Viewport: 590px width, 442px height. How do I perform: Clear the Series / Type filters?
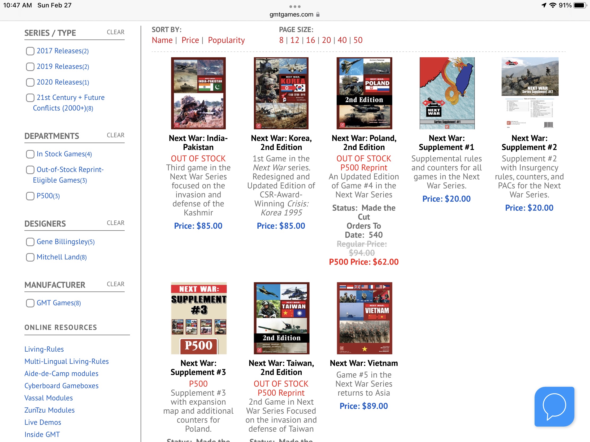pos(115,32)
